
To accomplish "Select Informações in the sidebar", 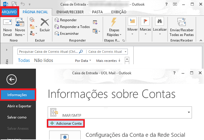I will tap(17, 95).
